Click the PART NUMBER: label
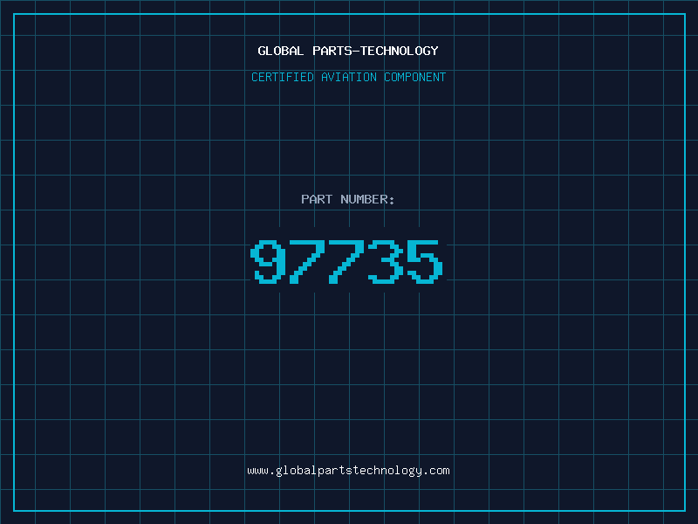 tap(348, 199)
